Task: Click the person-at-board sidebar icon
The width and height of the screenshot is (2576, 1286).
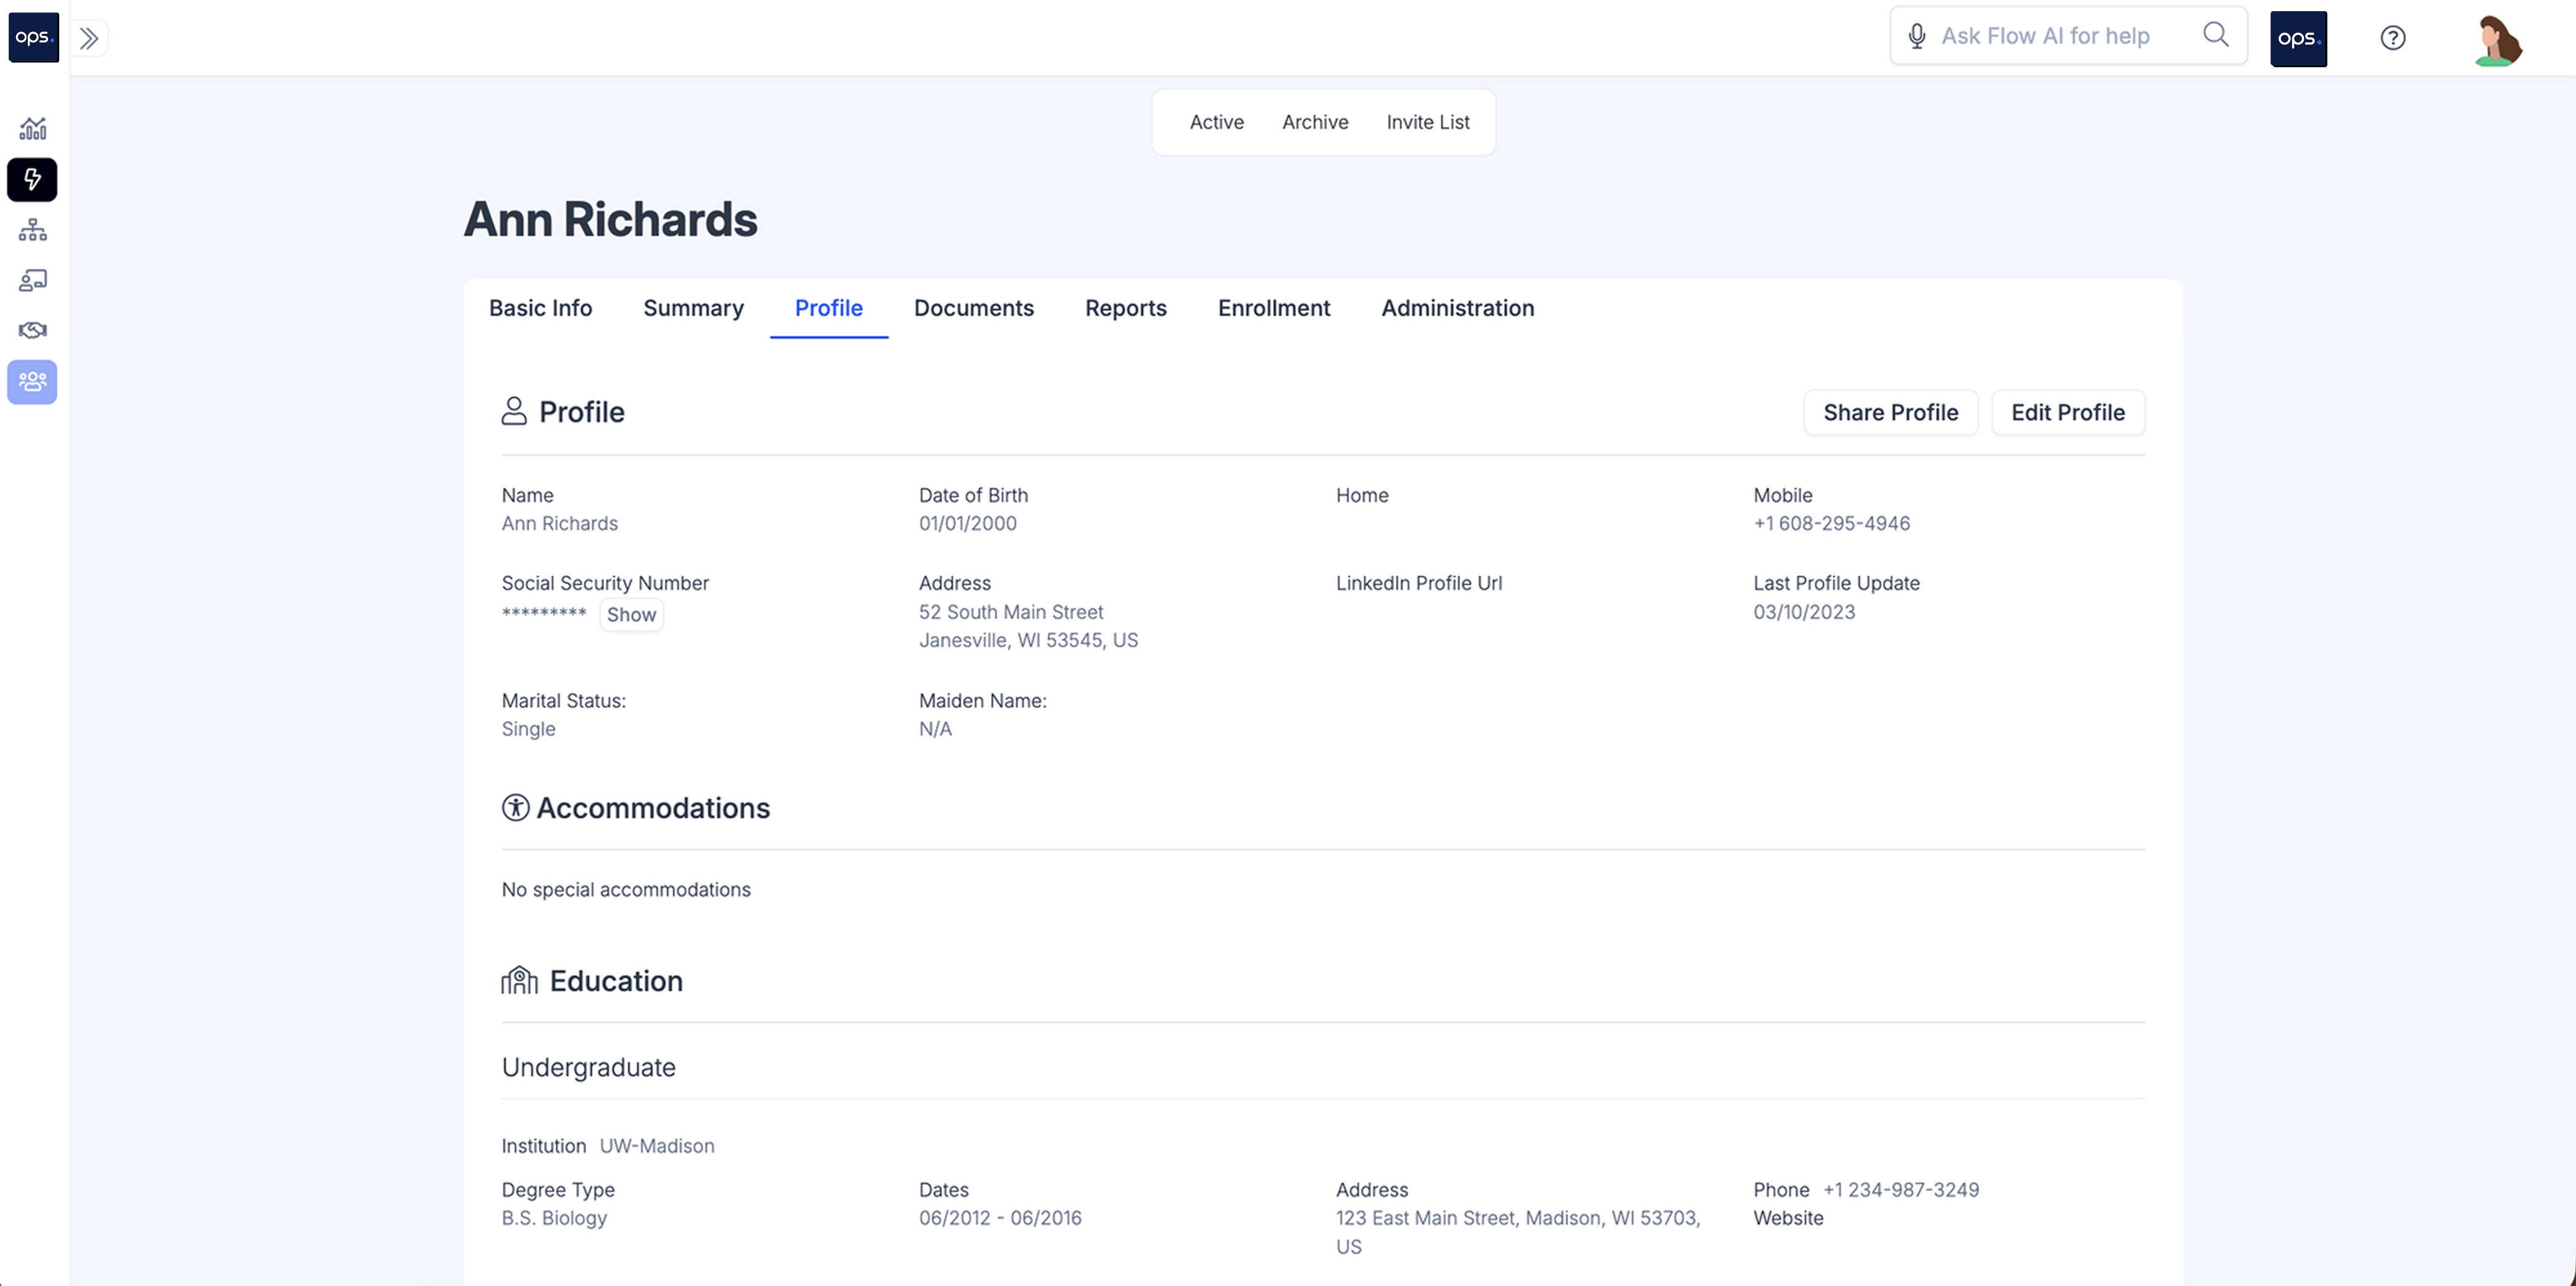Action: [x=32, y=280]
